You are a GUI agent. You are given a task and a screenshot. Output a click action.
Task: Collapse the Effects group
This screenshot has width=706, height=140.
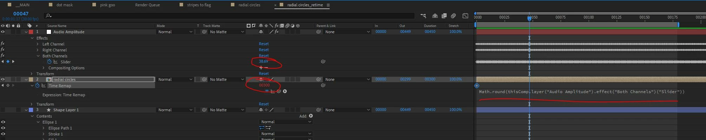[32, 38]
